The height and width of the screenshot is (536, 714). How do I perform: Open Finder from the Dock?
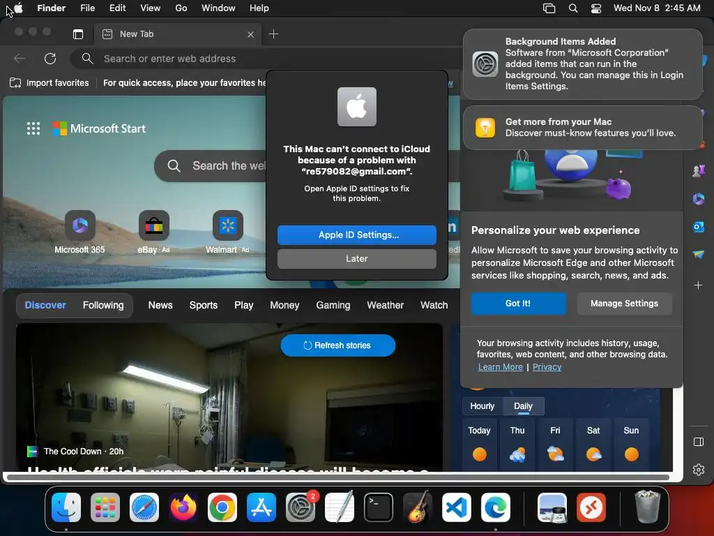tap(66, 507)
